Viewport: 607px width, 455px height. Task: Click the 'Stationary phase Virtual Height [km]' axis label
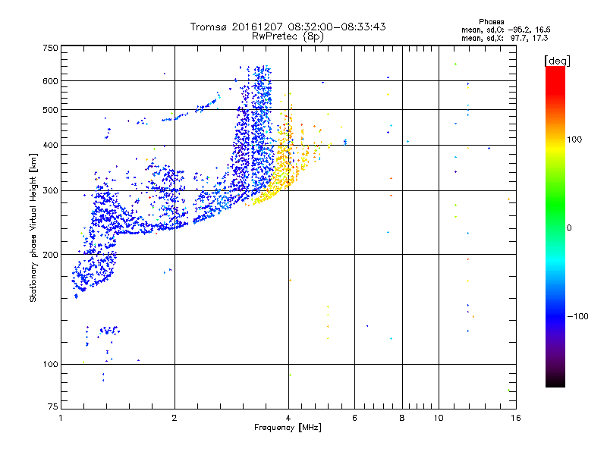33,228
